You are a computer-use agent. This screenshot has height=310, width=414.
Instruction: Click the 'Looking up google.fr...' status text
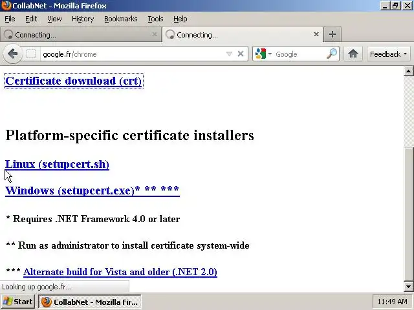point(36,287)
